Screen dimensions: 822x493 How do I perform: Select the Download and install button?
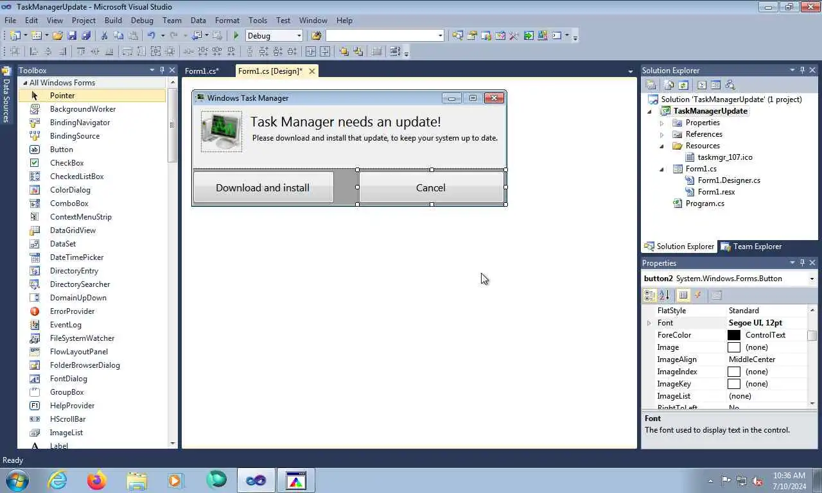click(x=263, y=187)
